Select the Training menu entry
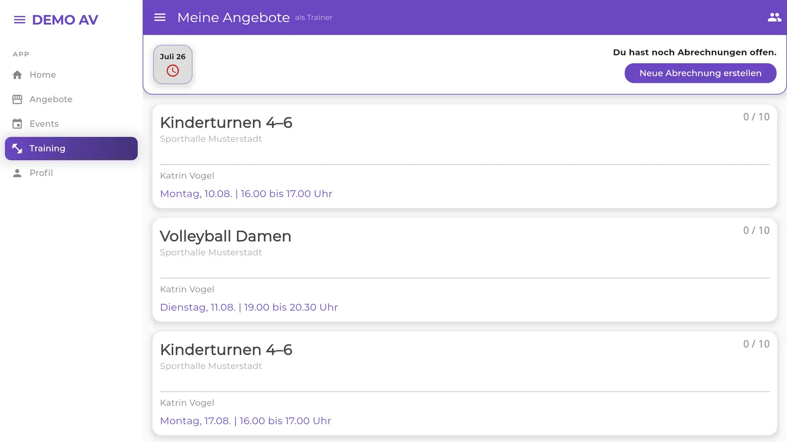This screenshot has width=787, height=442. click(71, 148)
